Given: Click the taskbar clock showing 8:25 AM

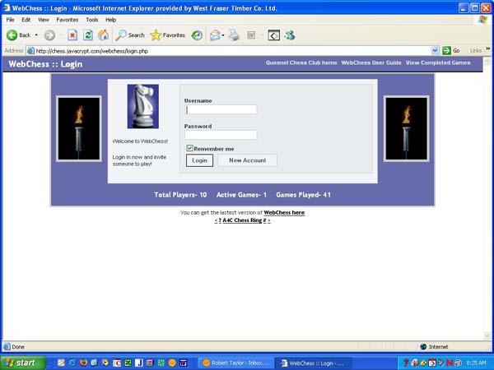Looking at the screenshot, I should 477,363.
